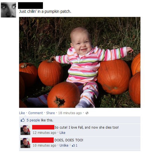The image size is (146, 153).
Task: Click the poster's profile picture
Action: [x=8, y=10]
